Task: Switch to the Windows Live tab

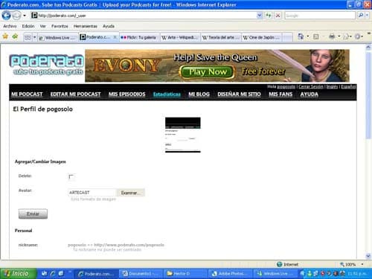Action: point(58,37)
